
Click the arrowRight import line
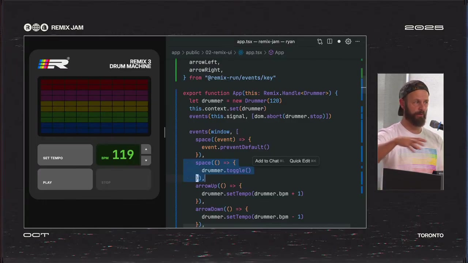click(x=206, y=70)
